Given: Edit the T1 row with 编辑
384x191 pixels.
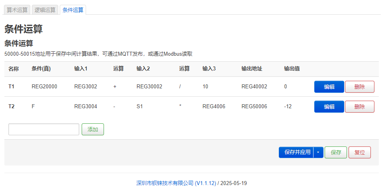Looking at the screenshot, I should click(x=329, y=87).
